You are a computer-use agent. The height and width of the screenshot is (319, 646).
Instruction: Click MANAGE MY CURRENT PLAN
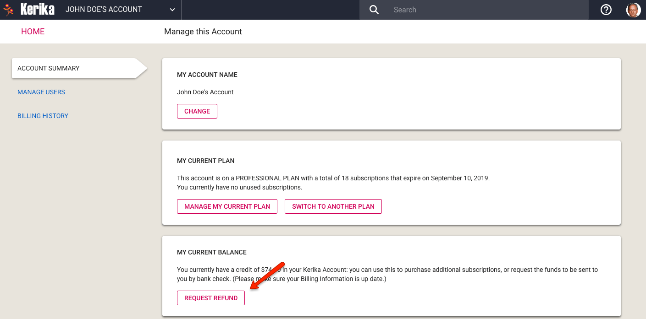point(227,206)
